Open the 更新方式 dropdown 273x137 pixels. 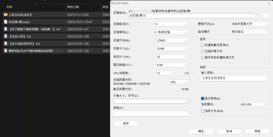(x=250, y=24)
